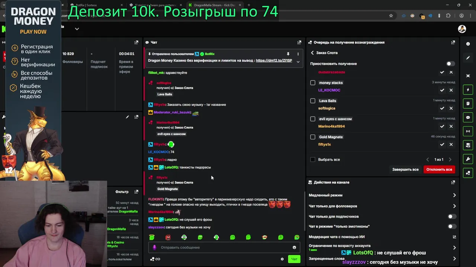Check the money stacks checkbox
Viewport: 476px width, 267px height.
[313, 83]
